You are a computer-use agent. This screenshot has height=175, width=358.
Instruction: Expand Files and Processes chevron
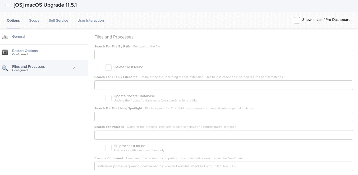click(74, 68)
